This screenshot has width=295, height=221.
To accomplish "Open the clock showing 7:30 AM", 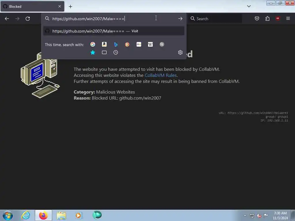I will click(280, 216).
